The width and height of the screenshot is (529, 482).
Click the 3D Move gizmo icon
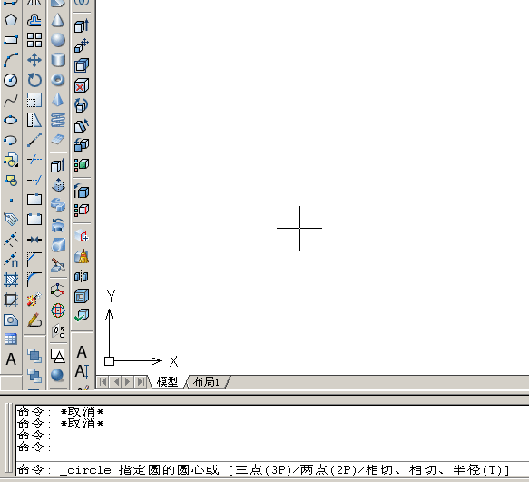point(58,290)
